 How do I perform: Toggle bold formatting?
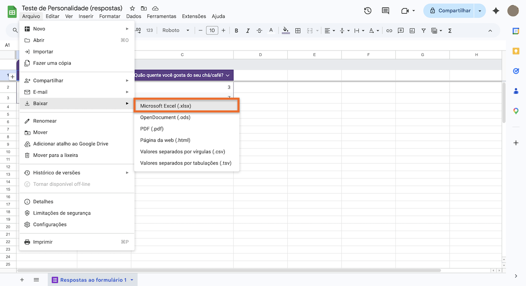coord(236,30)
